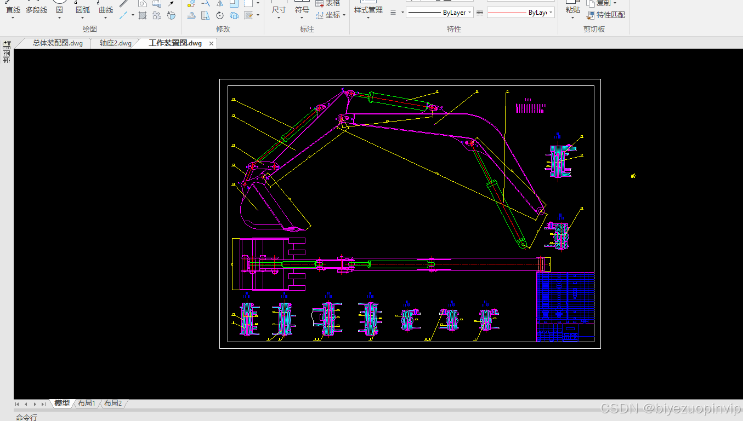Go to the next layout tab arrow
Screen dimensions: 743x421
[x=35, y=404]
